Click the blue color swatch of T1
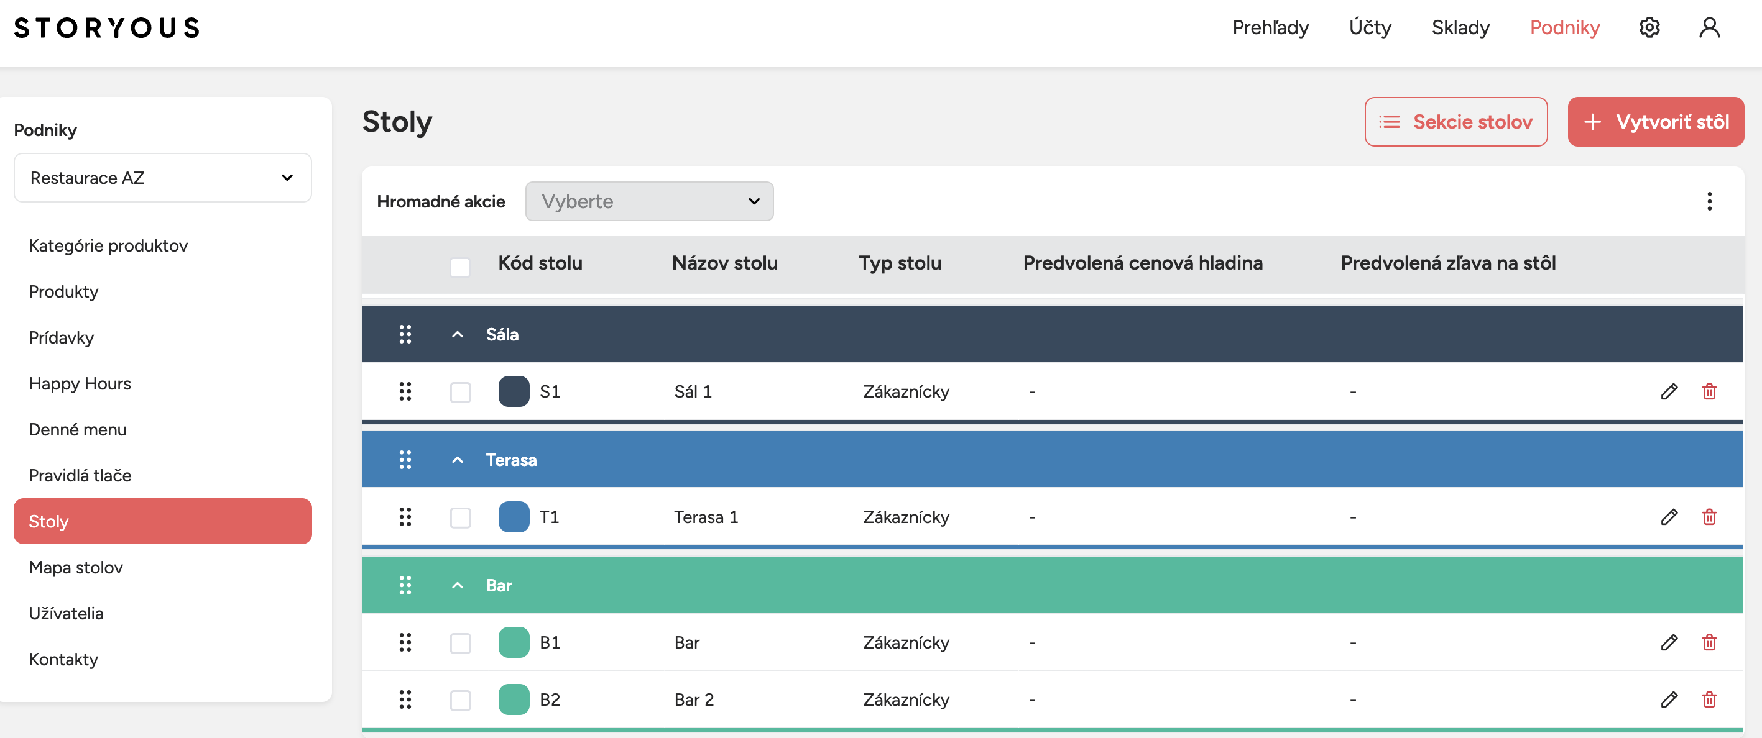The width and height of the screenshot is (1762, 738). click(514, 517)
